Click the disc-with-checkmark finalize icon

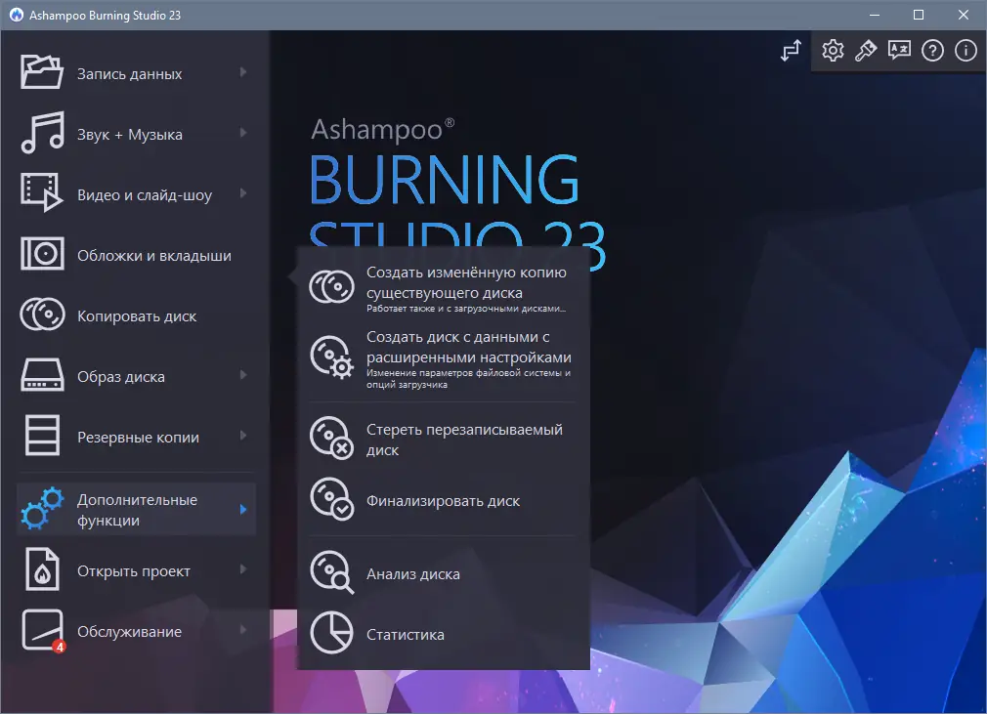coord(331,499)
